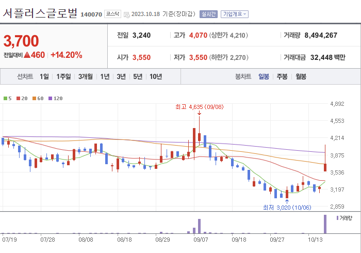The height and width of the screenshot is (253, 361).
Task: Click the red up-triangle next to 460
Action: coord(27,55)
